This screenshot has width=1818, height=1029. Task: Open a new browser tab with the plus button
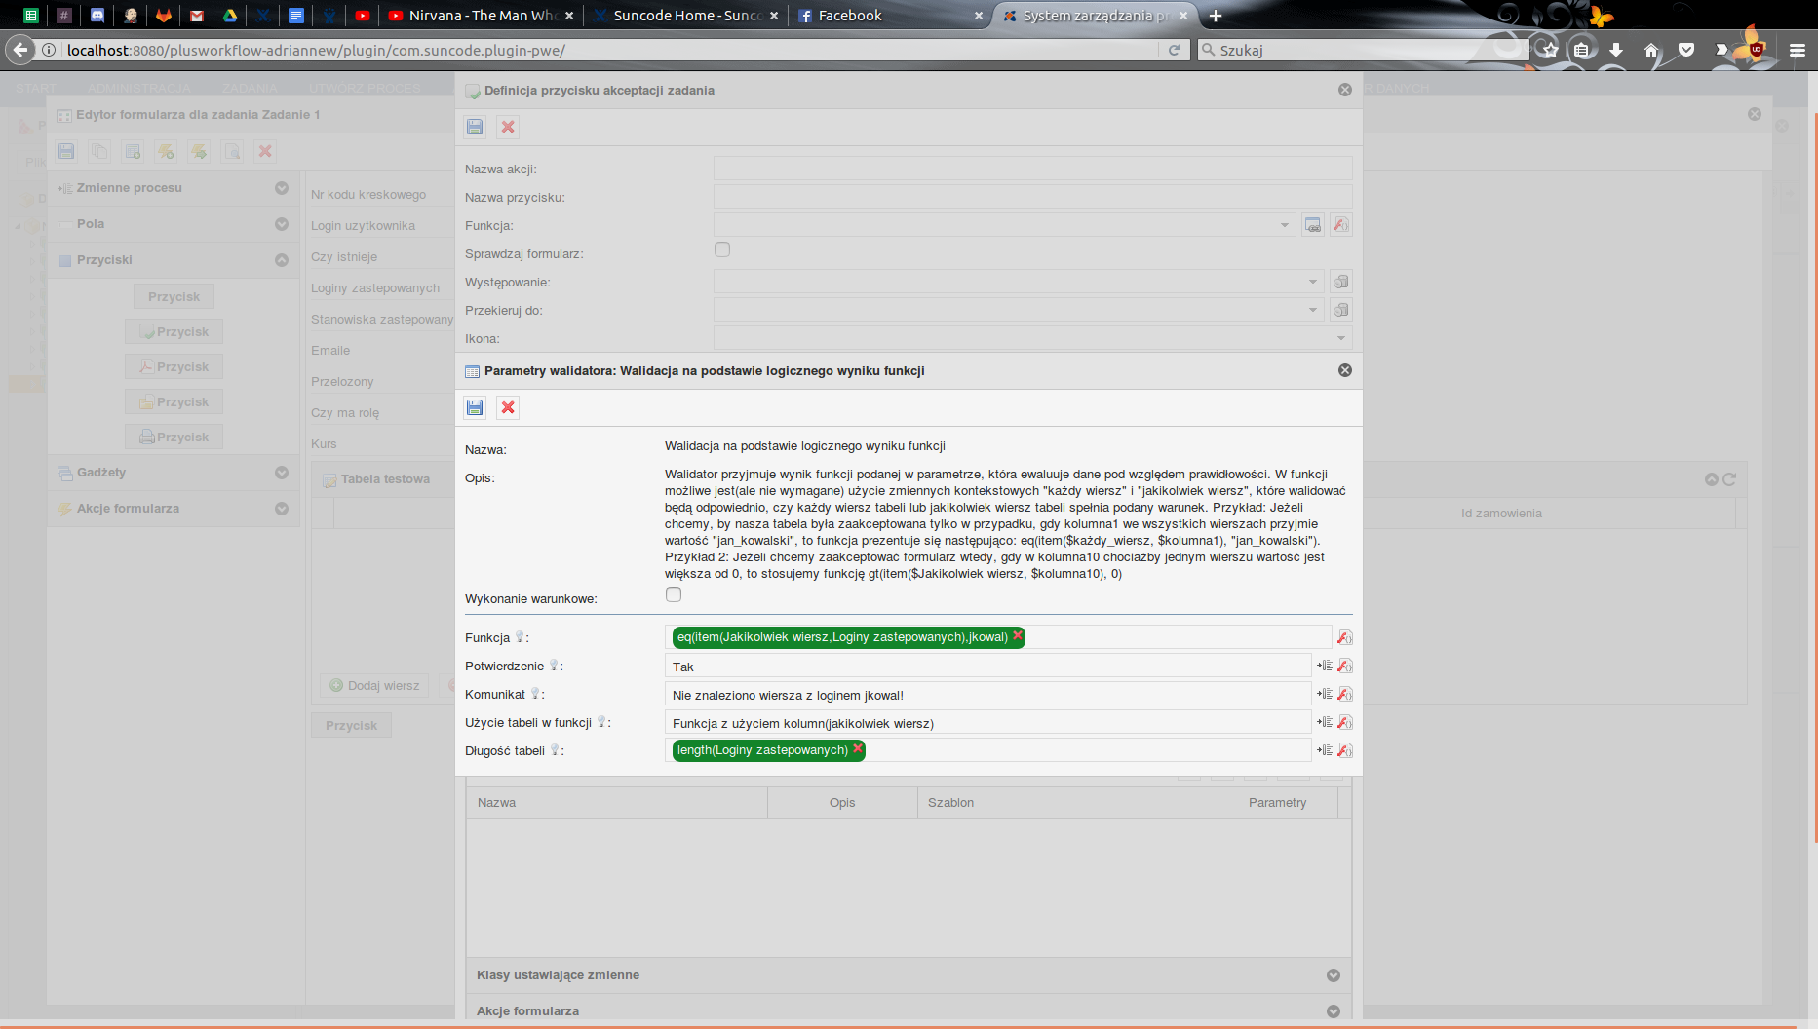1216,16
